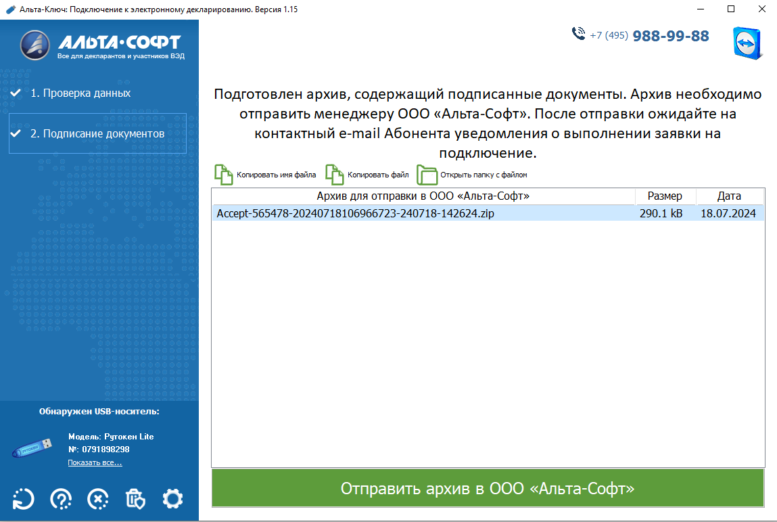This screenshot has height=522, width=777.
Task: Click the copy icon beside "Копировать имя файла"
Action: click(x=223, y=175)
